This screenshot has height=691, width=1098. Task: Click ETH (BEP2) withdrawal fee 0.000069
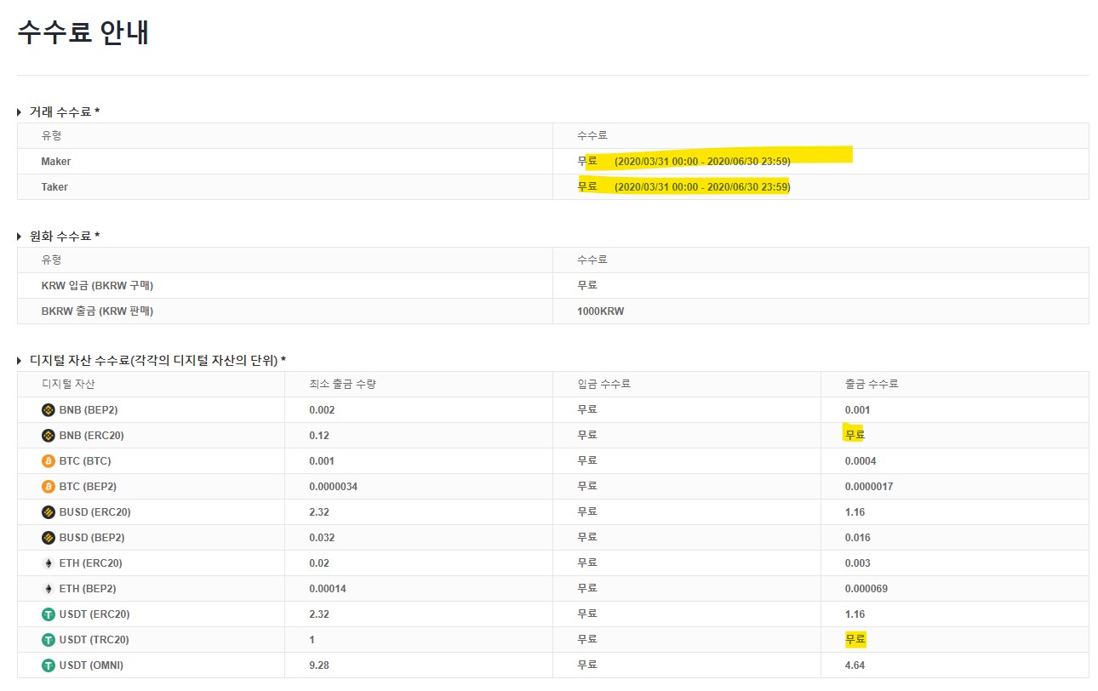866,588
